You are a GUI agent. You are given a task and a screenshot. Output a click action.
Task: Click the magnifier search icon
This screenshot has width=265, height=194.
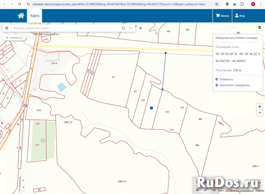pos(123,28)
